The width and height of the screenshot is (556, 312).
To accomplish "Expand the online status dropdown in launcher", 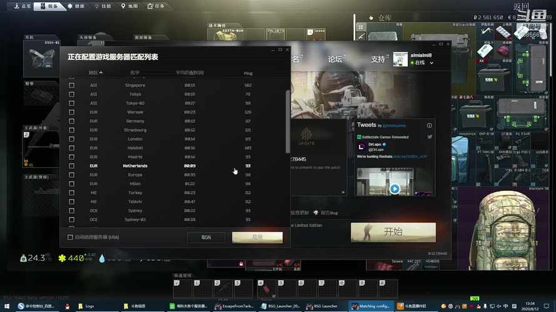I will coord(432,62).
